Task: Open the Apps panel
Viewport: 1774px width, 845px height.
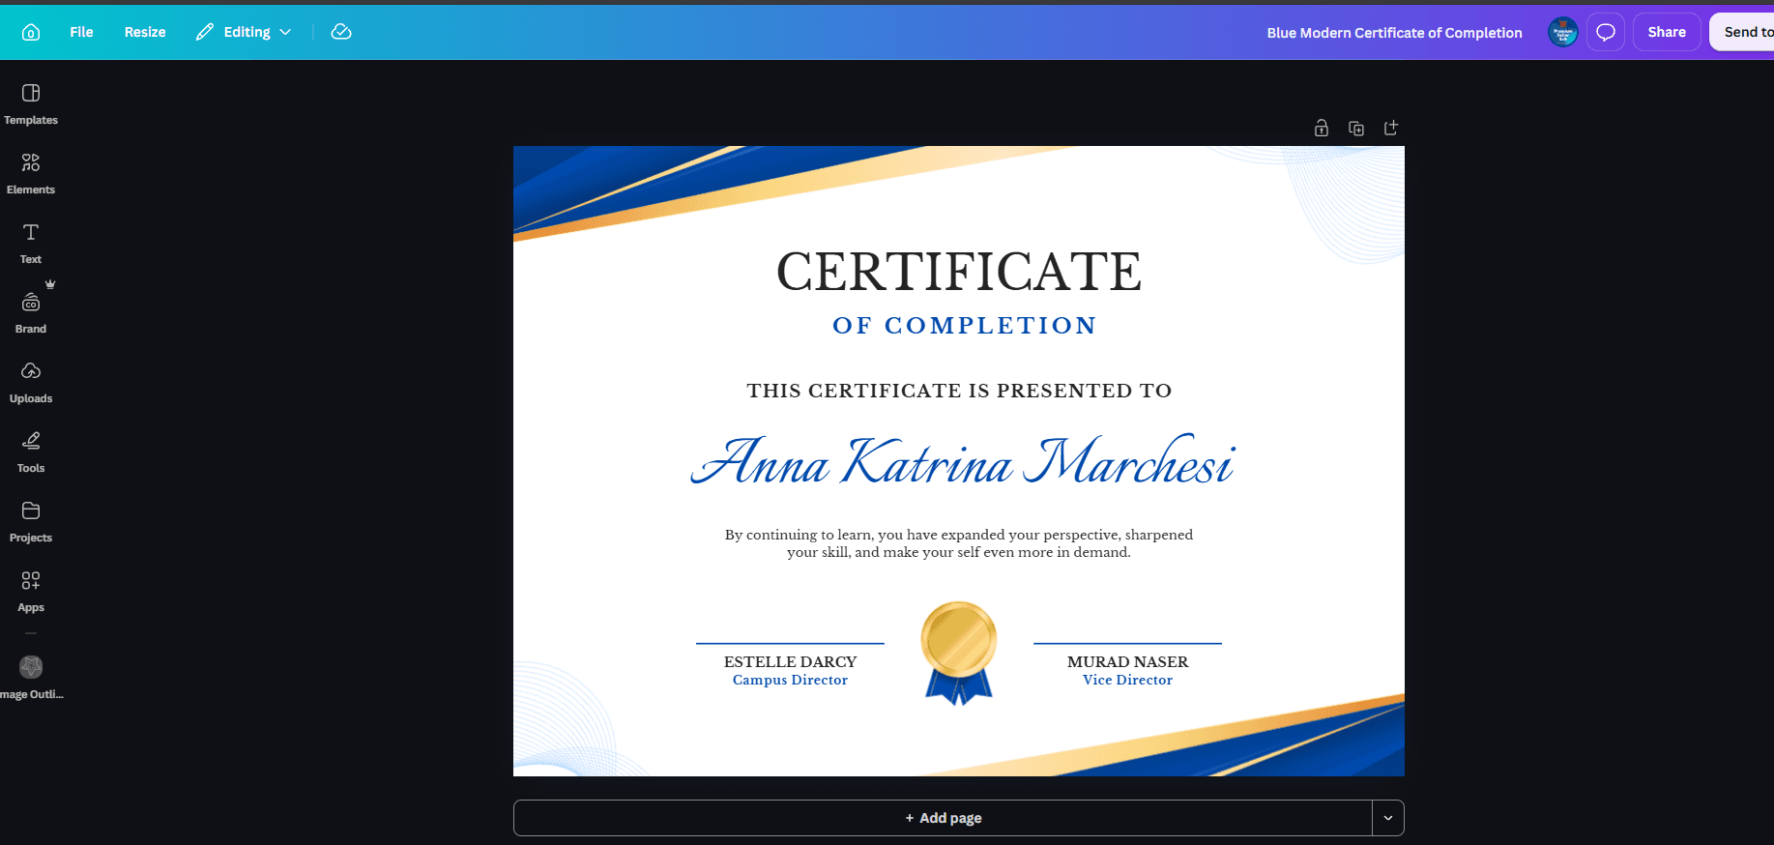Action: pos(31,592)
